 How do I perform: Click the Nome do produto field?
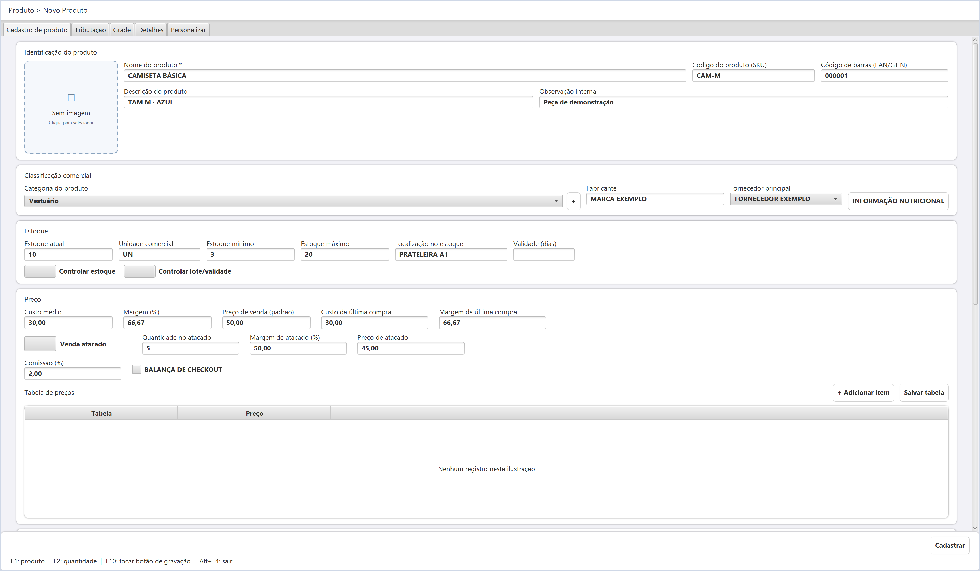405,76
